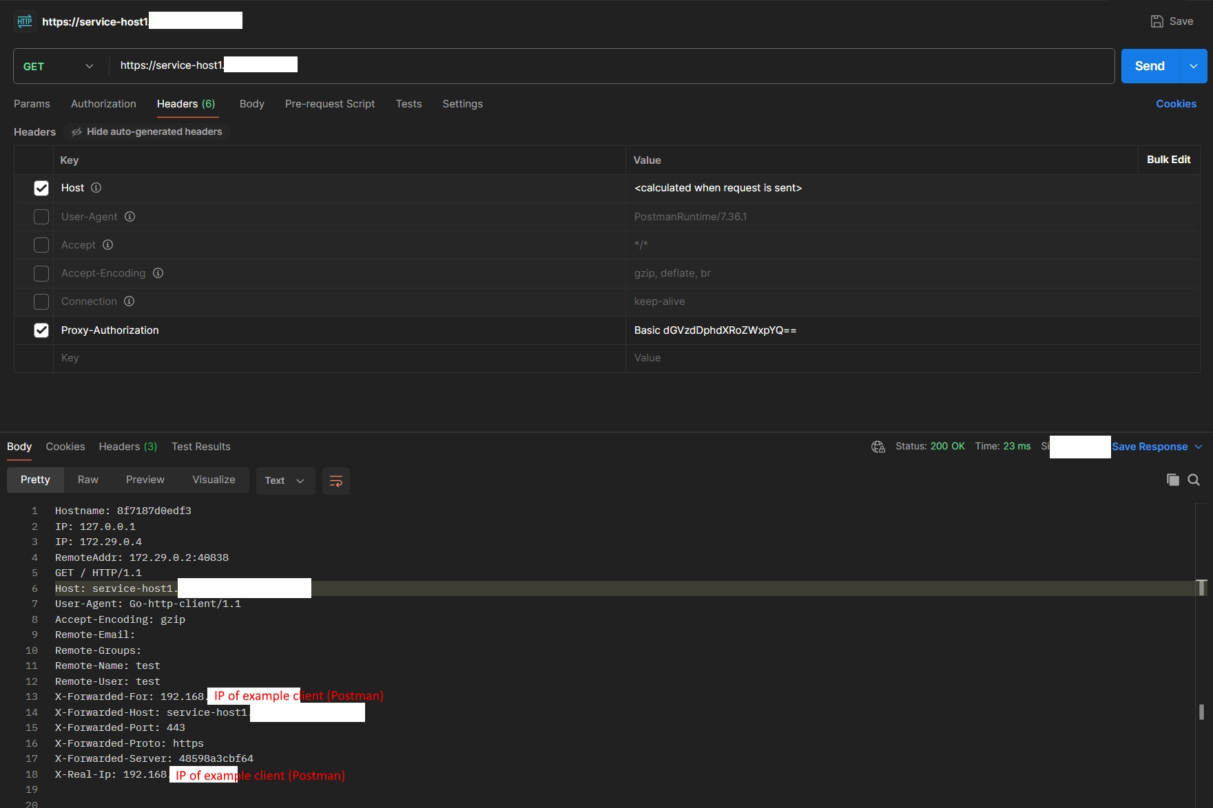
Task: Enable the Connection header checkbox
Action: pos(41,301)
